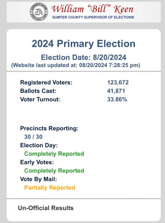Select the Ballots Cast label
The width and height of the screenshot is (165, 223).
point(38,91)
